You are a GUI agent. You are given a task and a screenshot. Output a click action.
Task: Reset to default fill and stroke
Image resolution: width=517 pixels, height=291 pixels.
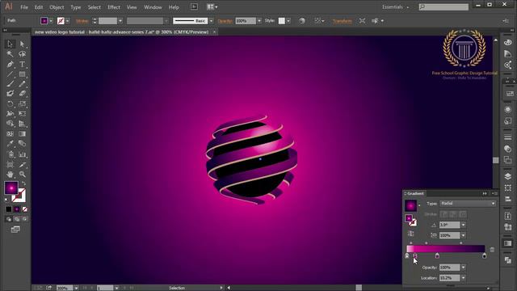[6, 200]
